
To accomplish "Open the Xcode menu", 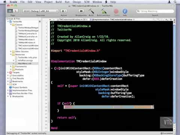I will click(x=13, y=2).
